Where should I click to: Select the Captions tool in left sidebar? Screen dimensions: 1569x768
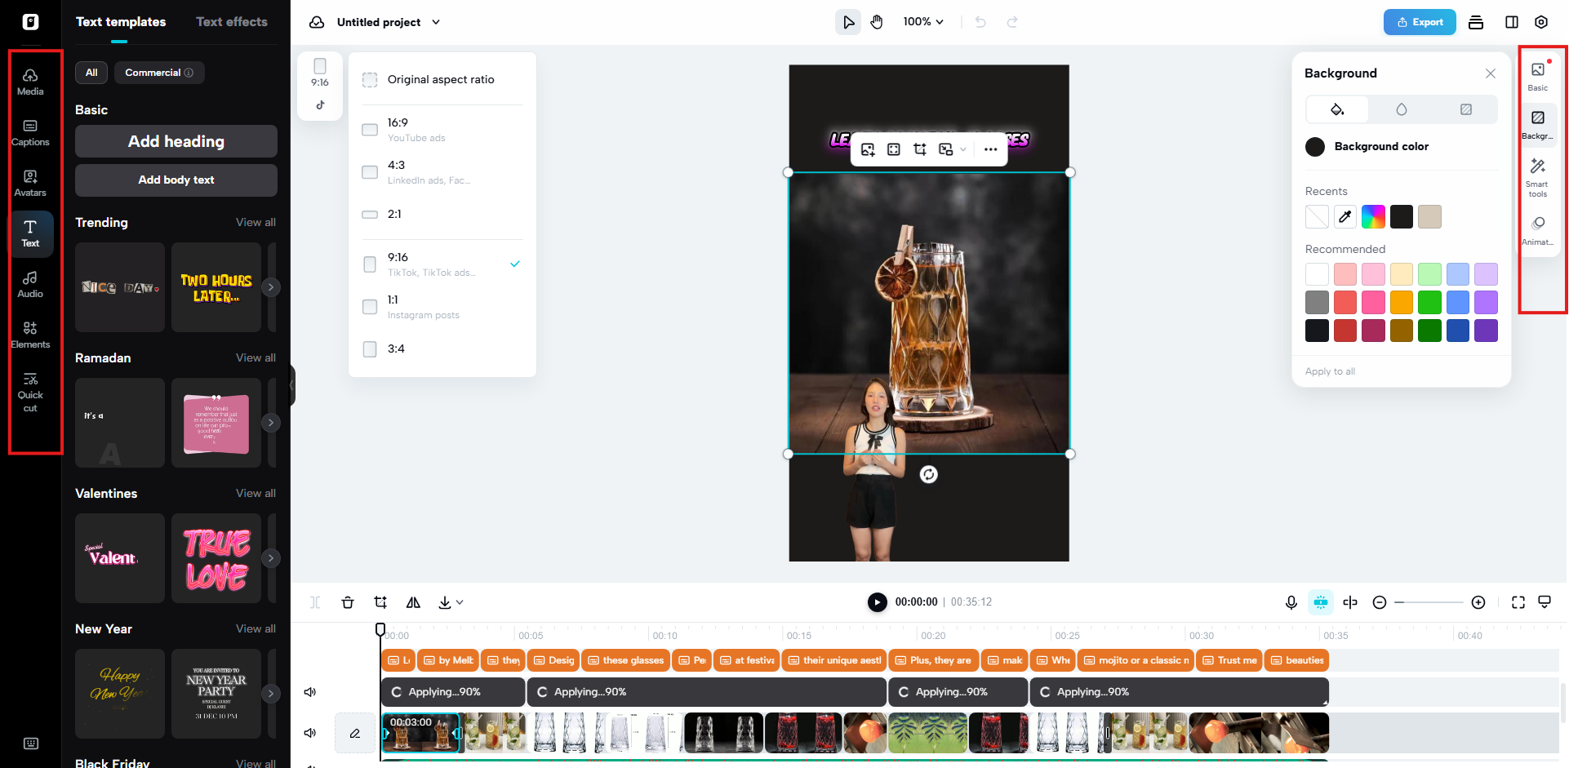(x=30, y=131)
